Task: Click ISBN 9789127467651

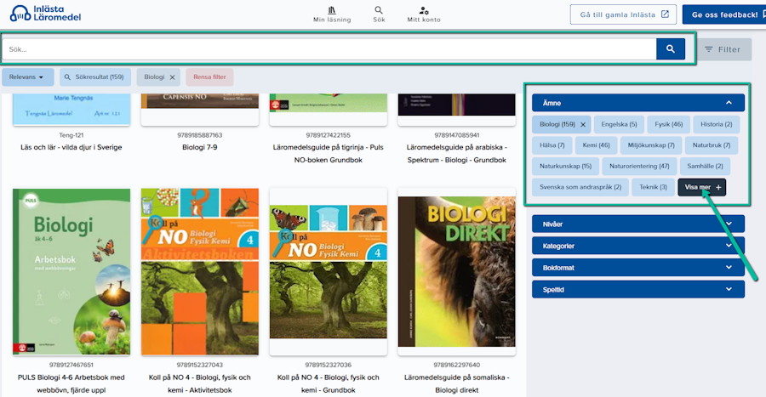Action: coord(71,365)
